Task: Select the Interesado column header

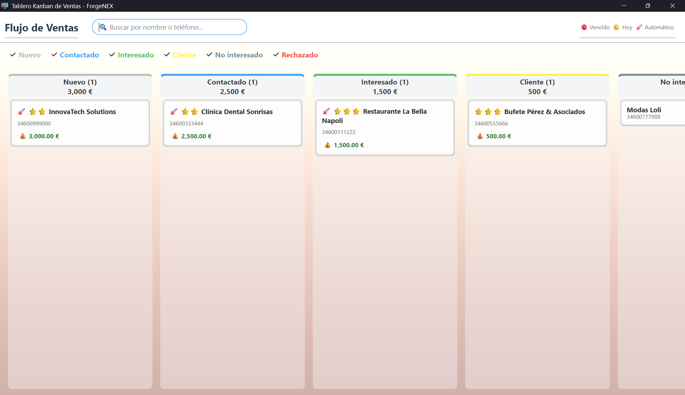Action: coord(384,82)
